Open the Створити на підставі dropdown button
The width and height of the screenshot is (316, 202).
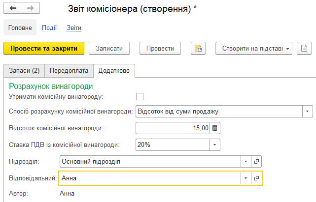point(254,49)
